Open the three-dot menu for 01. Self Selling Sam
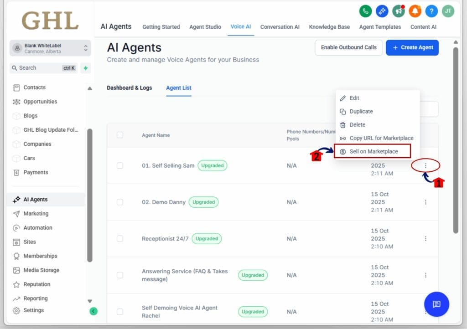The width and height of the screenshot is (467, 329). 425,165
